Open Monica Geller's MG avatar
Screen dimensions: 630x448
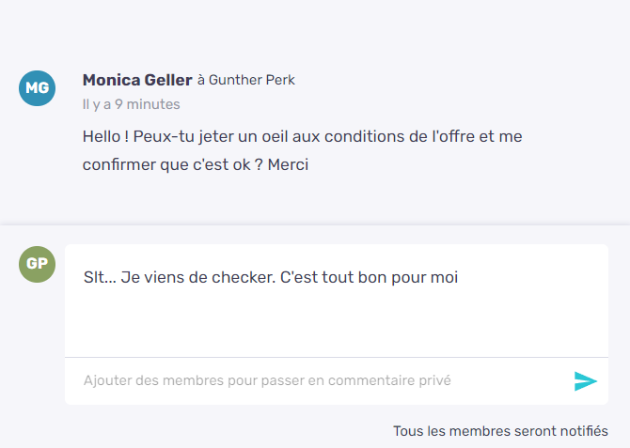(x=37, y=88)
